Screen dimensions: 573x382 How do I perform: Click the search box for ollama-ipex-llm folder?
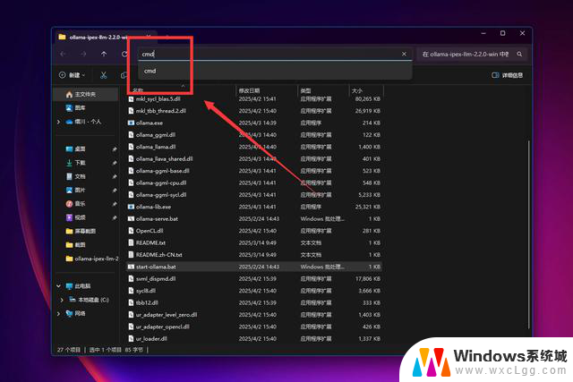point(472,54)
